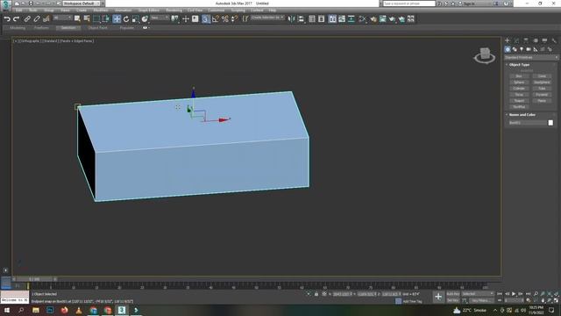The image size is (561, 316).
Task: Click the Undo arrow in main toolbar
Action: (x=7, y=19)
